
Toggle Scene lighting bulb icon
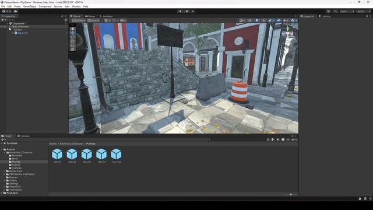click(x=256, y=20)
